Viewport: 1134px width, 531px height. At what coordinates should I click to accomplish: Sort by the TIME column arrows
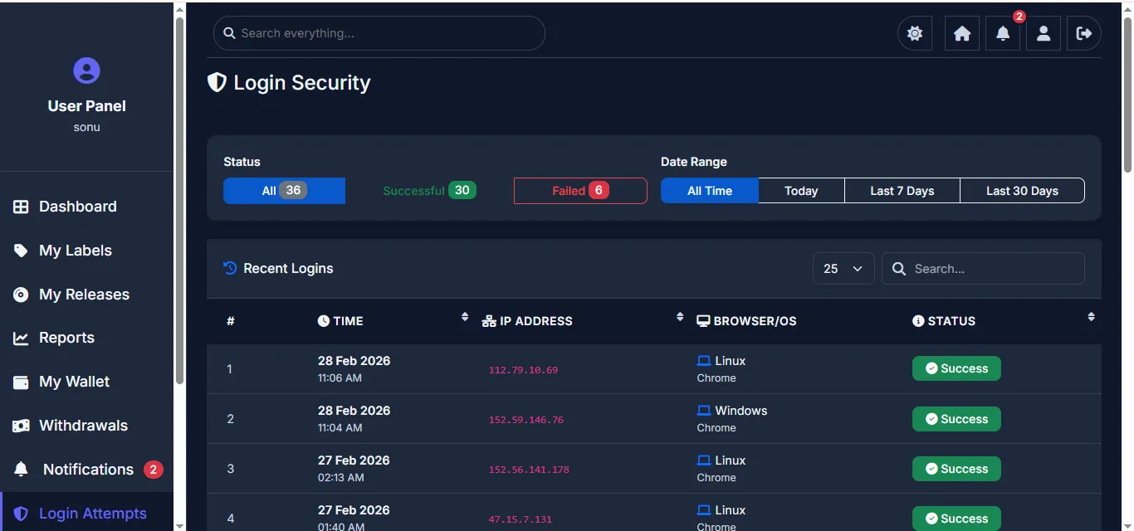click(465, 317)
